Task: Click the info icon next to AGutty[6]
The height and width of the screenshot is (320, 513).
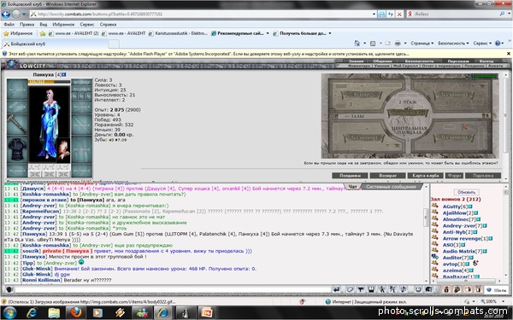Action: point(470,207)
